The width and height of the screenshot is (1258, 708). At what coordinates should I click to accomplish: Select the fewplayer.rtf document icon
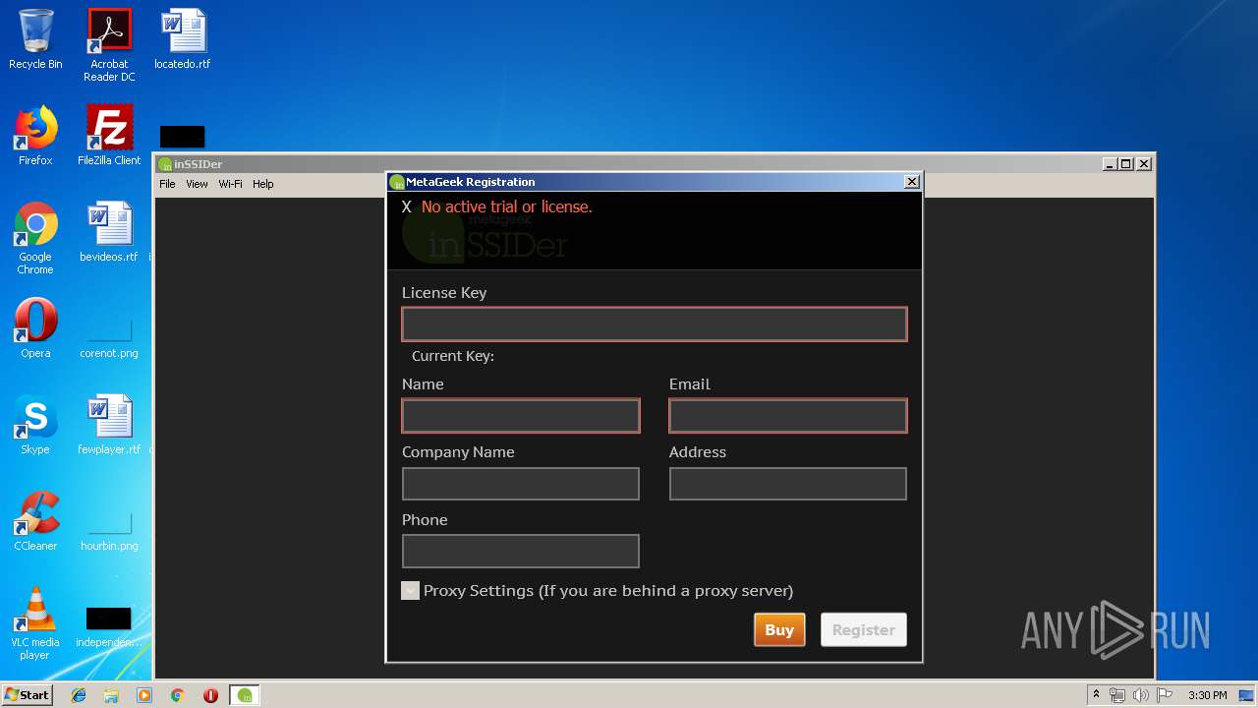click(x=109, y=425)
